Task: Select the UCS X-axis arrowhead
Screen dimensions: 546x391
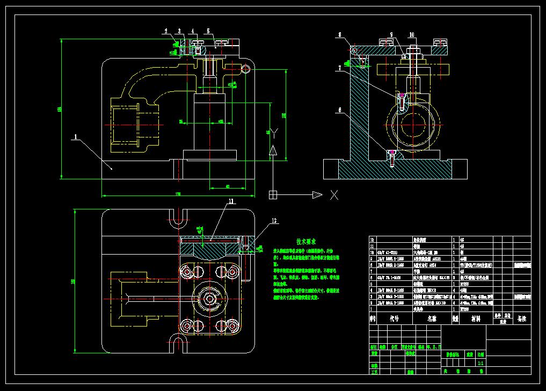Action: click(317, 195)
